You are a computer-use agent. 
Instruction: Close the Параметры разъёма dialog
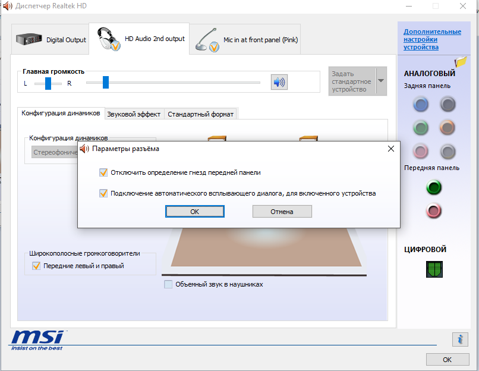point(390,149)
